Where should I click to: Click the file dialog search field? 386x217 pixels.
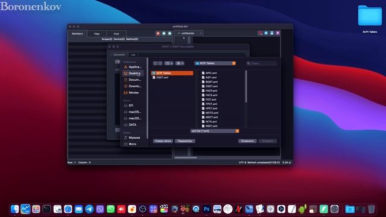[x=262, y=63]
